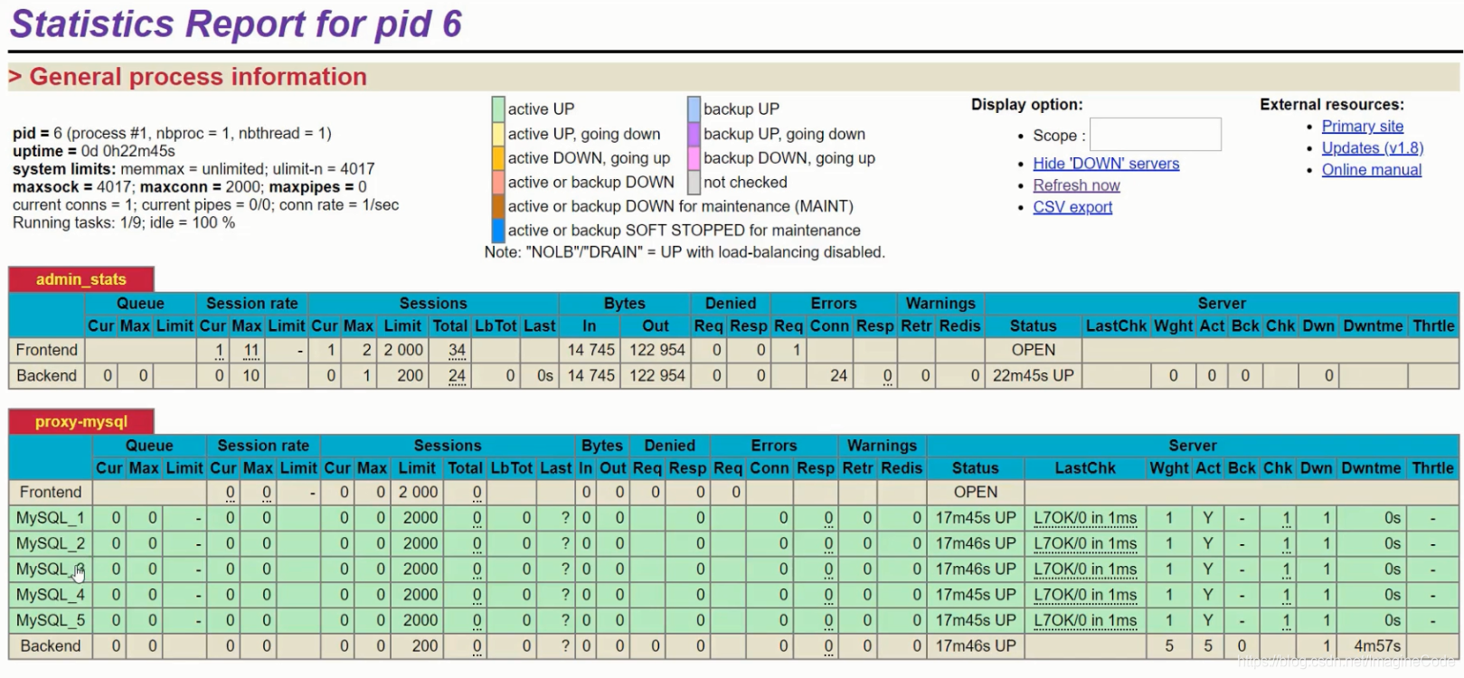Click the MySQL_2 server row name

[x=51, y=543]
